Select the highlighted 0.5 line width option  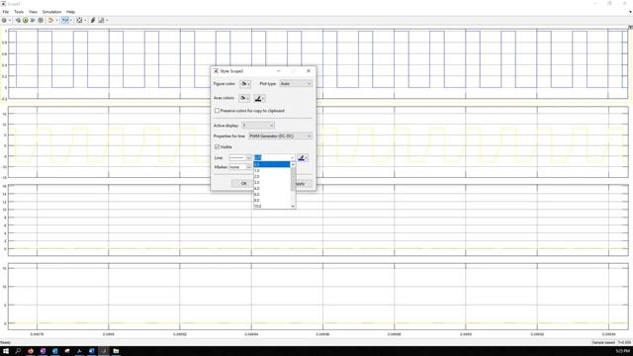pyautogui.click(x=272, y=165)
